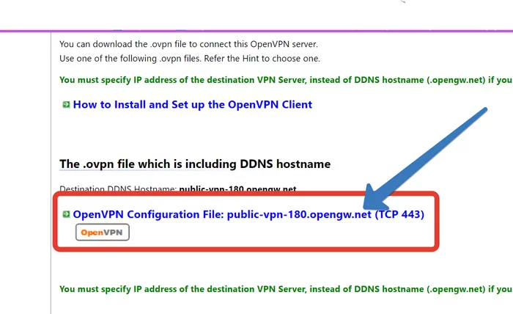Screen dimensions: 513x314
Task: Select 'Use one of the following .ovpn files' sentence
Action: coord(190,59)
